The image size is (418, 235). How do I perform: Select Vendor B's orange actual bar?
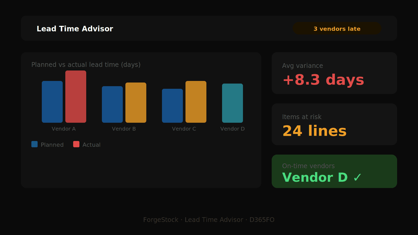[x=136, y=103]
